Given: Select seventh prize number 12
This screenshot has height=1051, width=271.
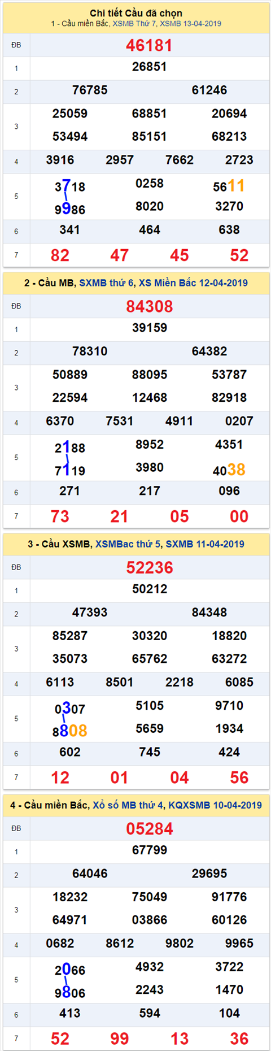Looking at the screenshot, I should 60,778.
